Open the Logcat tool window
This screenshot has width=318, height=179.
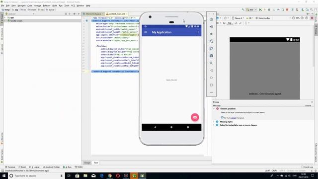(35, 167)
